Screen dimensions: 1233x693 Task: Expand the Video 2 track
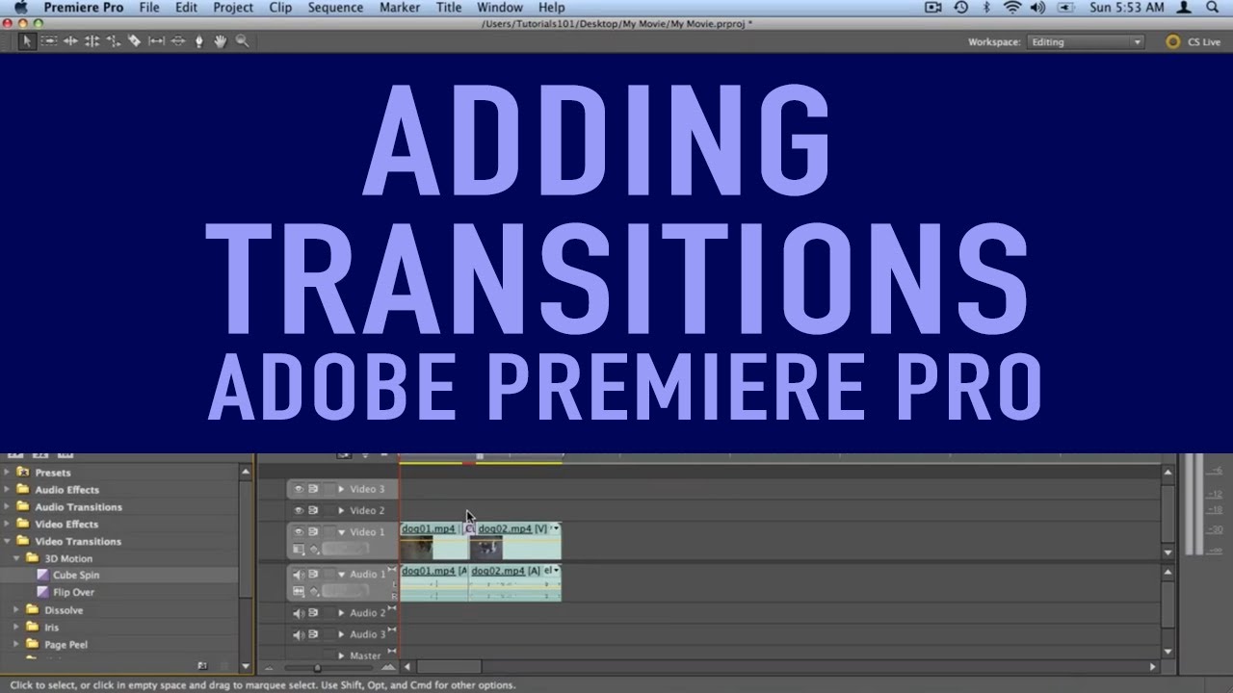341,510
